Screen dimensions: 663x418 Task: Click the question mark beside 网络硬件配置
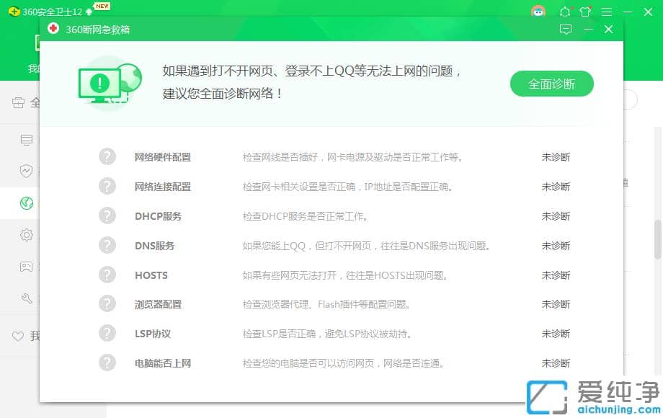tap(107, 156)
